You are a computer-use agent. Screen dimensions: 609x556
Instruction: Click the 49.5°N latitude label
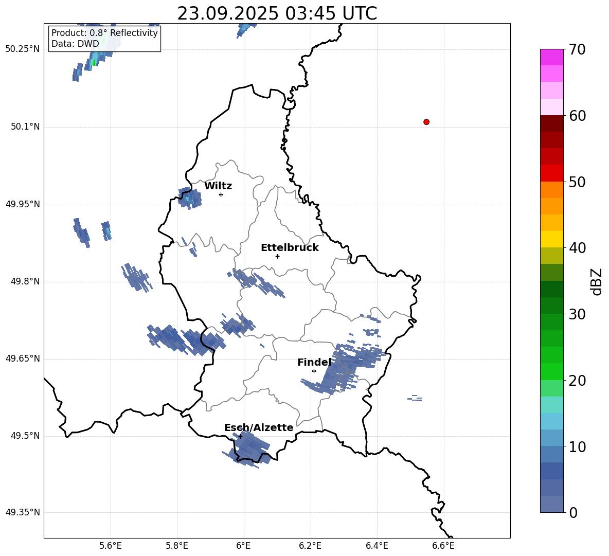coord(25,436)
